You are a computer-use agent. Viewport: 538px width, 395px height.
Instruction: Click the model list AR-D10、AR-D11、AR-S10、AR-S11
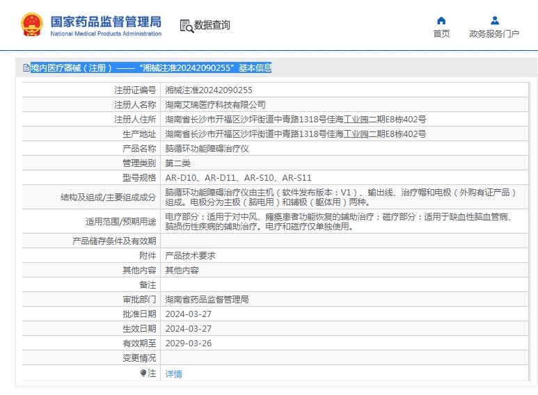[x=239, y=178]
